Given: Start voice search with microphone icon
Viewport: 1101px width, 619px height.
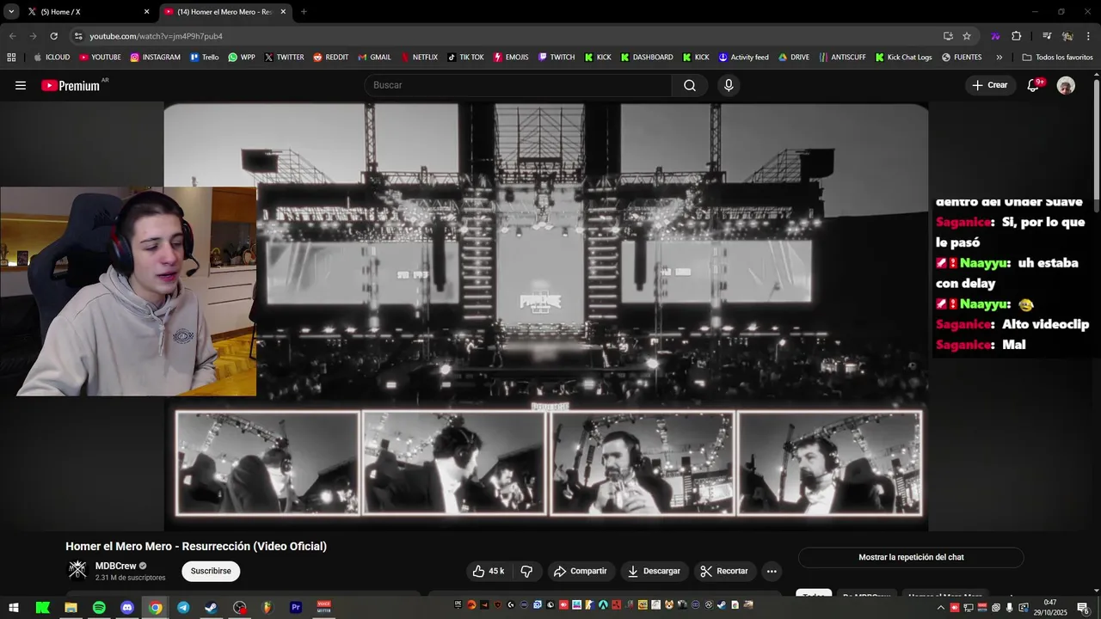Looking at the screenshot, I should tap(729, 85).
